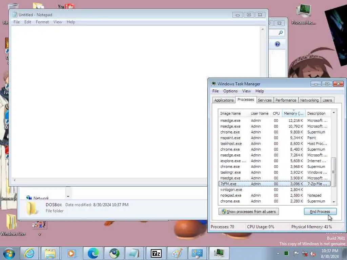Open the Action Center flag icon
347x260 pixels.
coord(296,254)
